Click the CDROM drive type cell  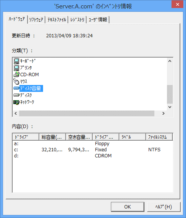coord(103,156)
